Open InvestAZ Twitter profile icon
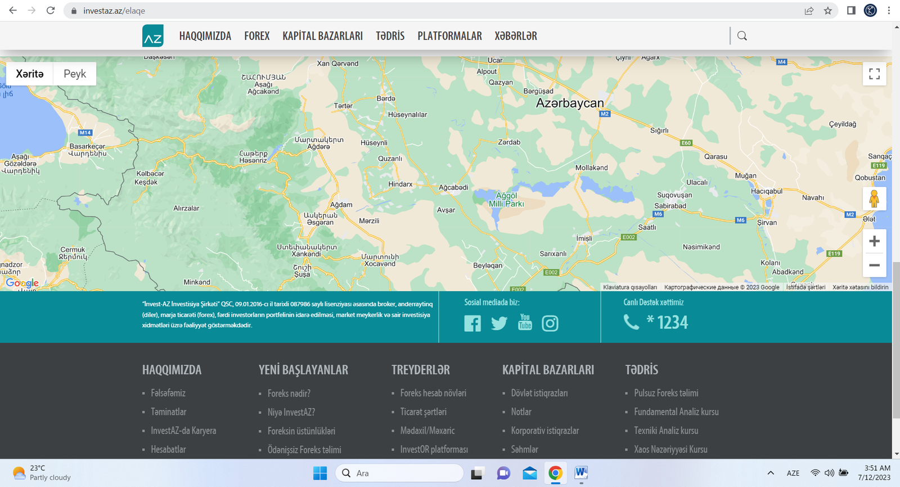900x487 pixels. click(499, 323)
